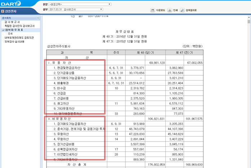Click the 10. 매각예정분류자산 row label
This screenshot has height=168, width=251.
68,114
